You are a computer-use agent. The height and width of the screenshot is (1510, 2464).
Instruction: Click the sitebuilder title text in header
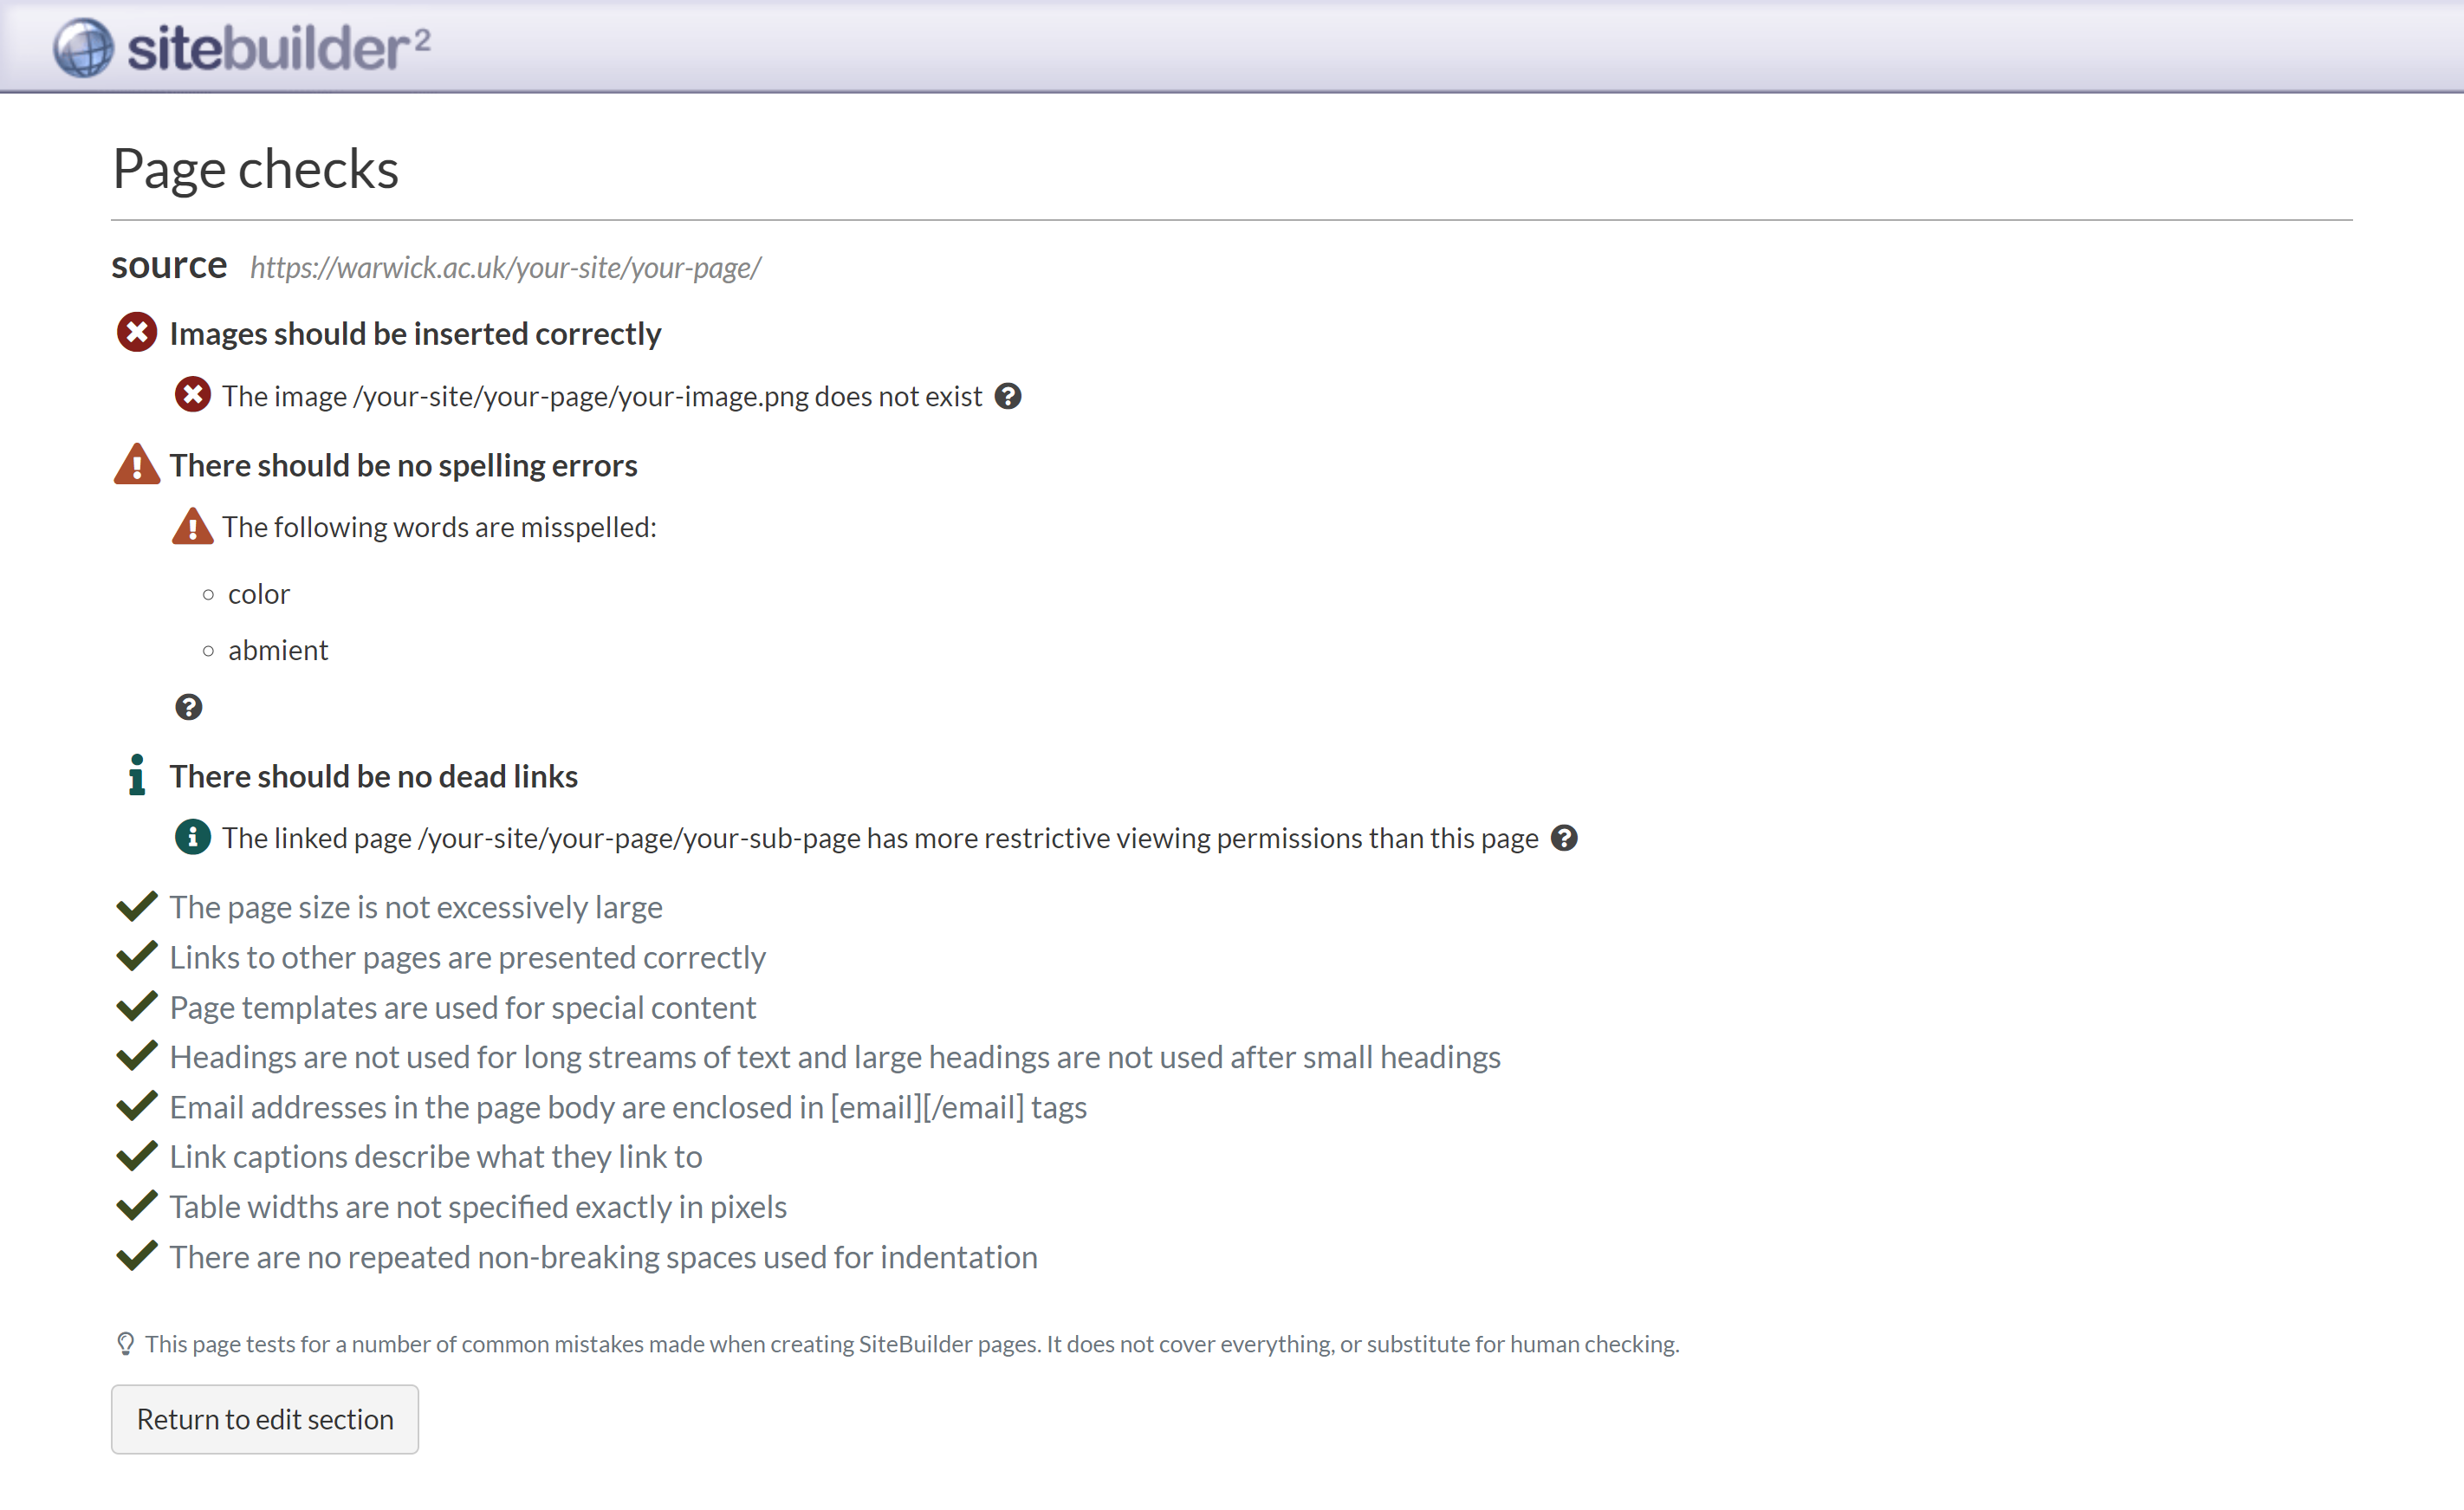pyautogui.click(x=278, y=47)
